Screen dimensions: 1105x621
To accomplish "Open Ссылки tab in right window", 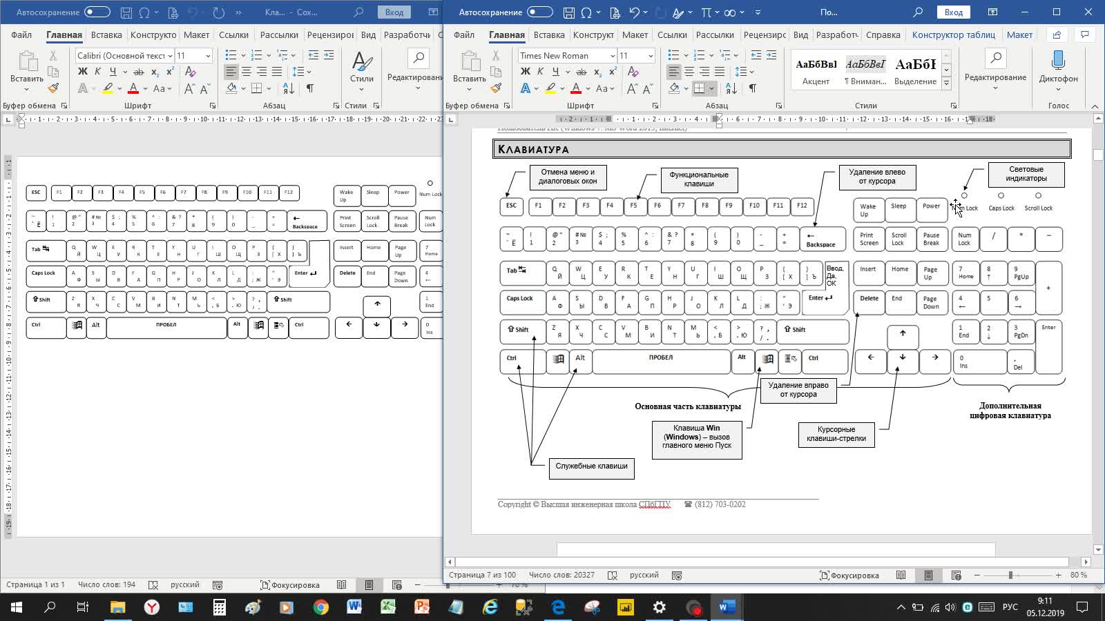I will tap(672, 34).
